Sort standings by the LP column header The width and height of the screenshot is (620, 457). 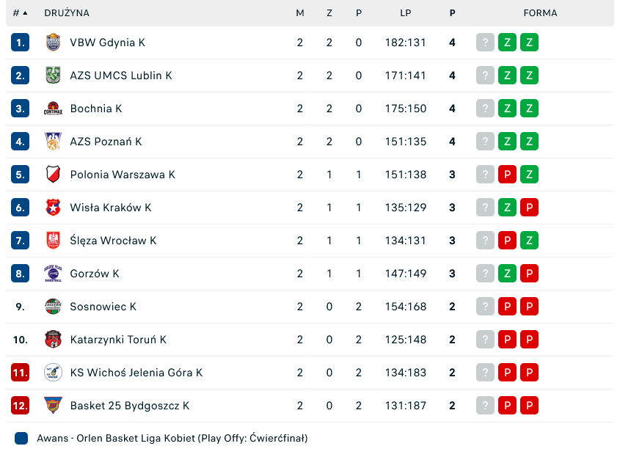point(405,13)
